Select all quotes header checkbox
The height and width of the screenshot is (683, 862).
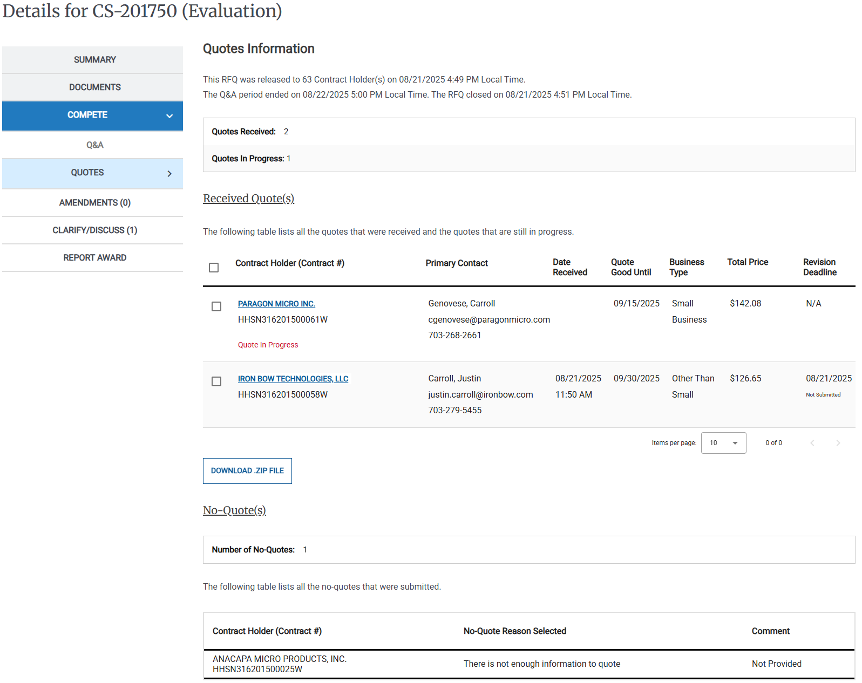[214, 268]
